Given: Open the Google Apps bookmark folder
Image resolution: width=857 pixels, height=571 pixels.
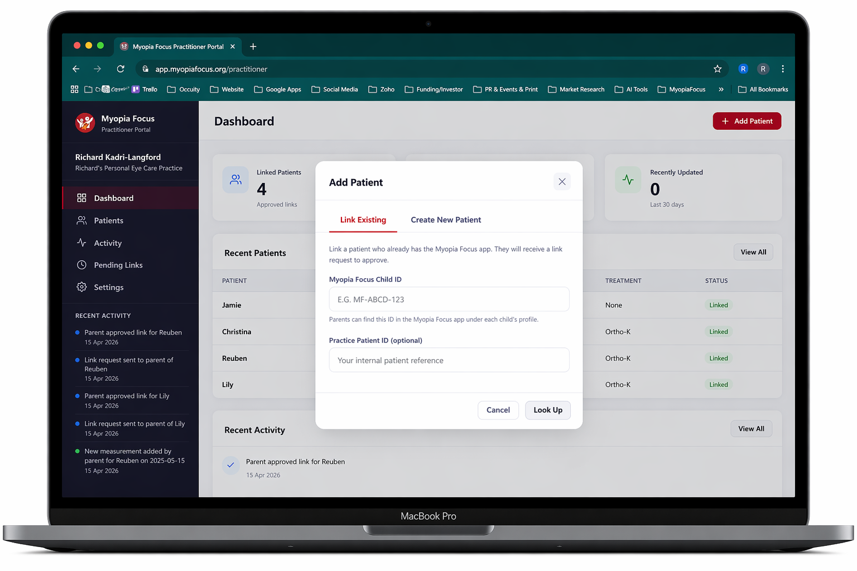Looking at the screenshot, I should tap(277, 89).
